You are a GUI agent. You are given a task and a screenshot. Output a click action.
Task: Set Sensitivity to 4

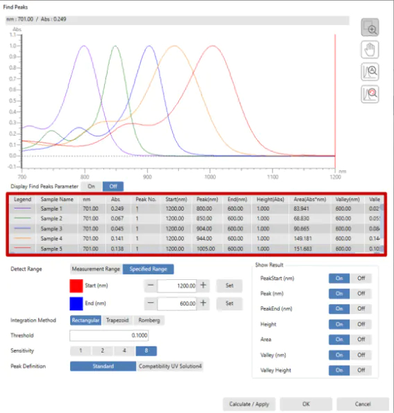124,351
